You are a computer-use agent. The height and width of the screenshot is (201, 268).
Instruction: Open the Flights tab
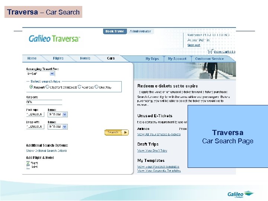click(58, 58)
